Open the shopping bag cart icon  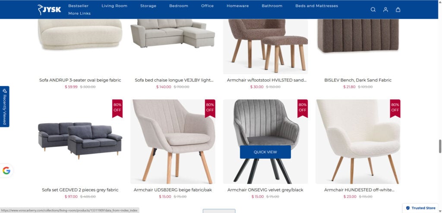tap(398, 9)
